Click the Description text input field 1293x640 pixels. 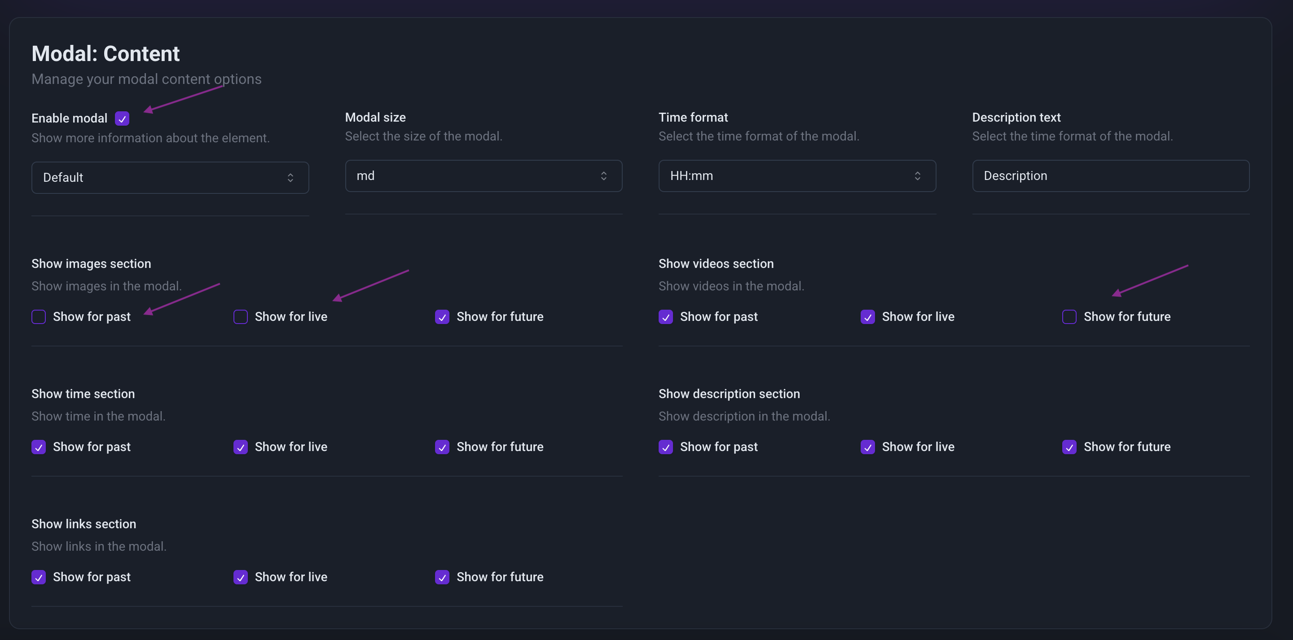1110,175
